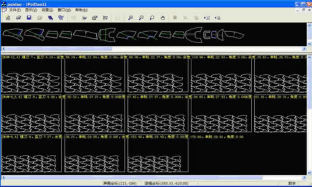Select the first shoe pattern piece in the top strip
The image size is (312, 187).
click(12, 34)
